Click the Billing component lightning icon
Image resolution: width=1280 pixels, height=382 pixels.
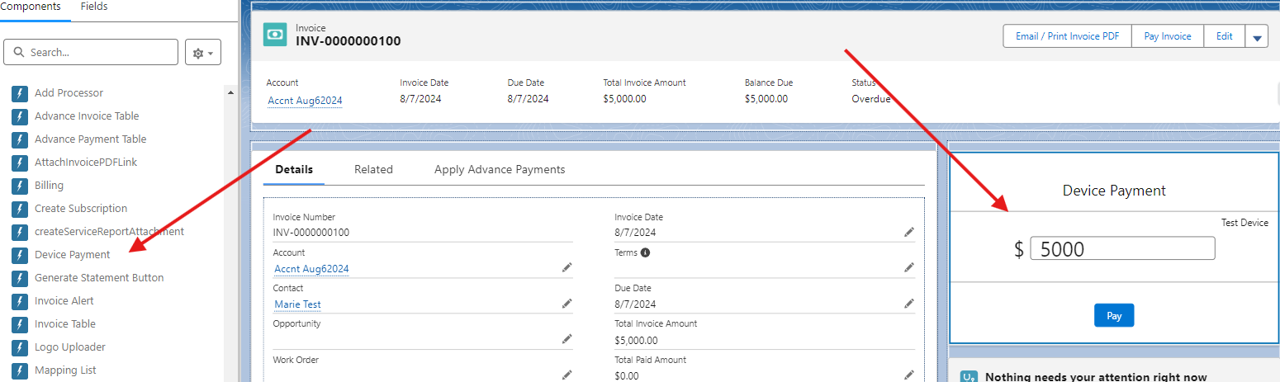coord(20,186)
